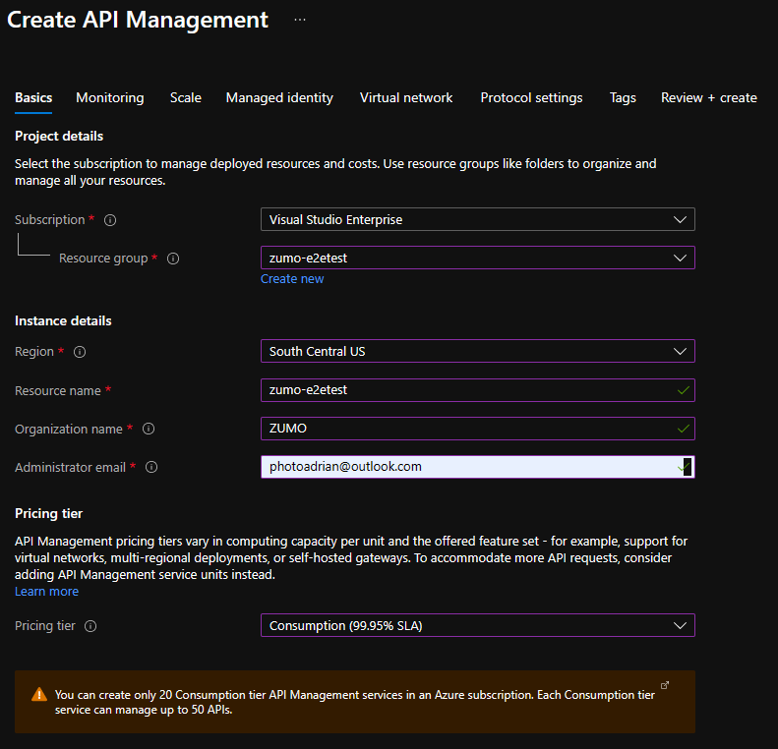778x749 pixels.
Task: Switch to the Tags tab
Action: (623, 97)
